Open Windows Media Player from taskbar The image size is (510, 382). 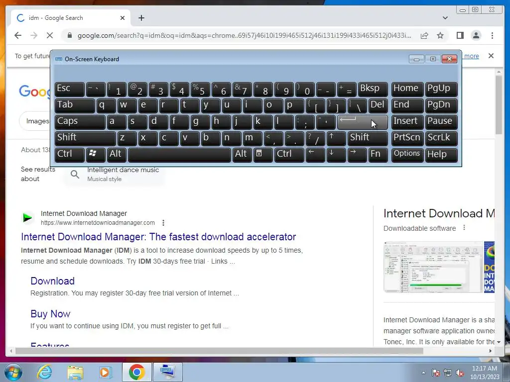(x=106, y=372)
